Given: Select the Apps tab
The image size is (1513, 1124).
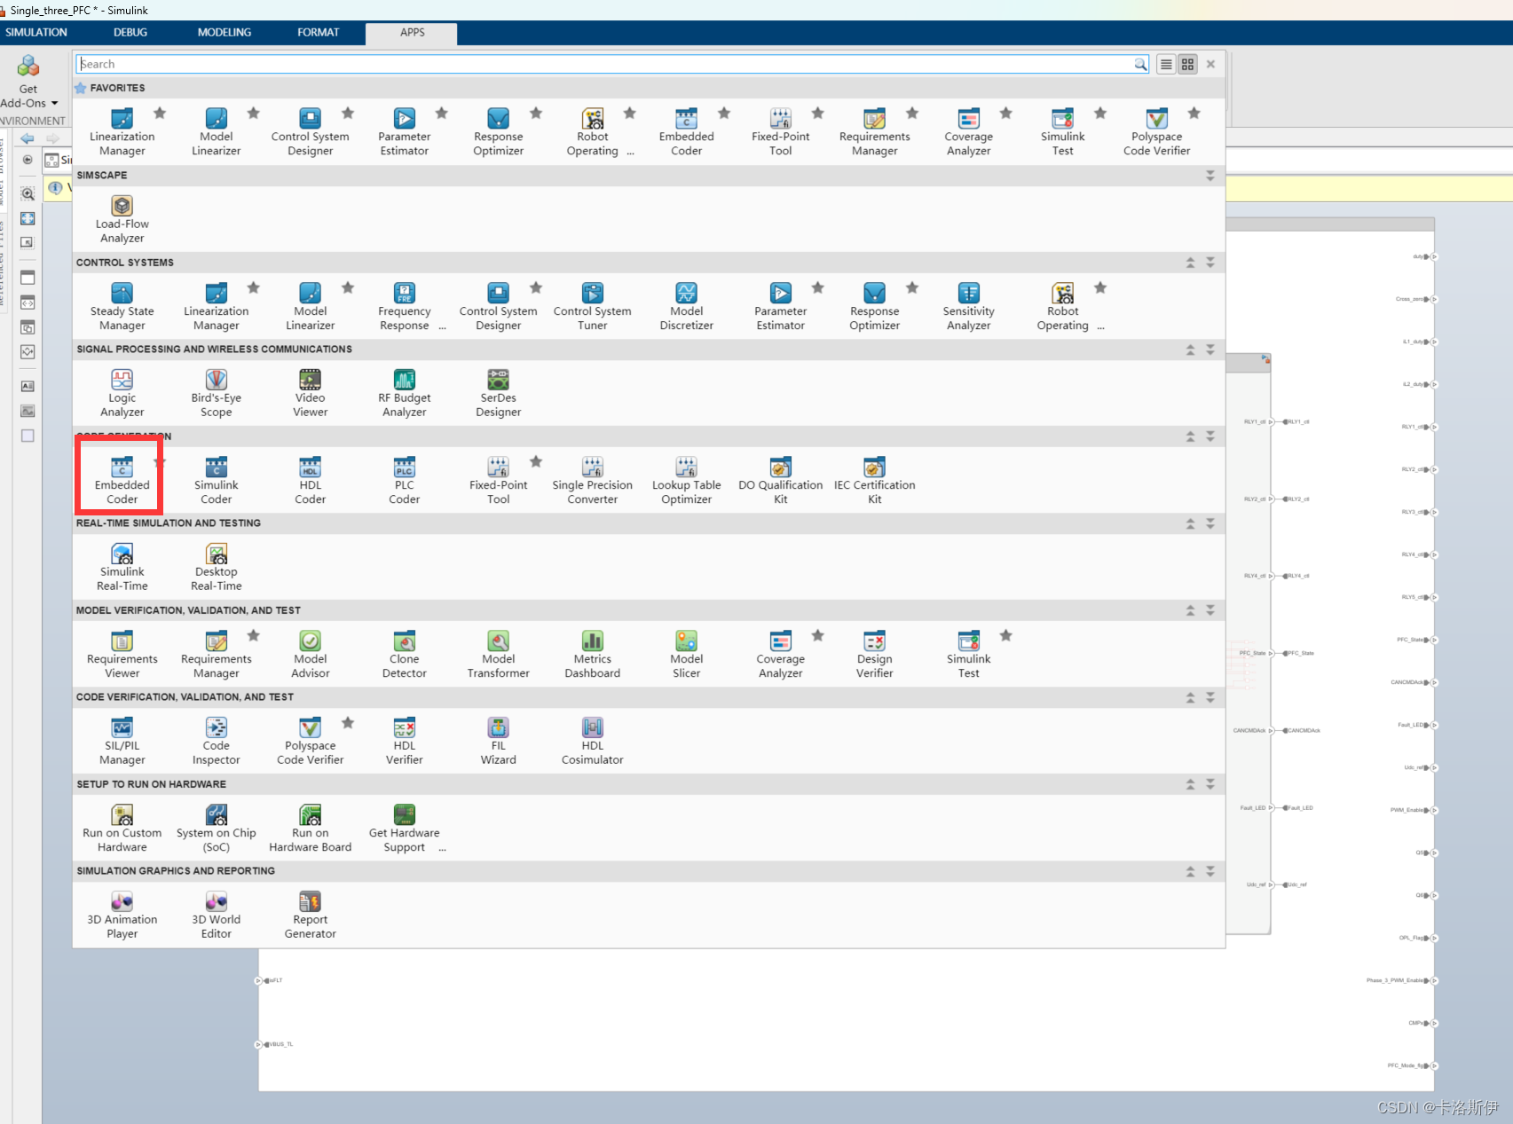Looking at the screenshot, I should coord(412,33).
